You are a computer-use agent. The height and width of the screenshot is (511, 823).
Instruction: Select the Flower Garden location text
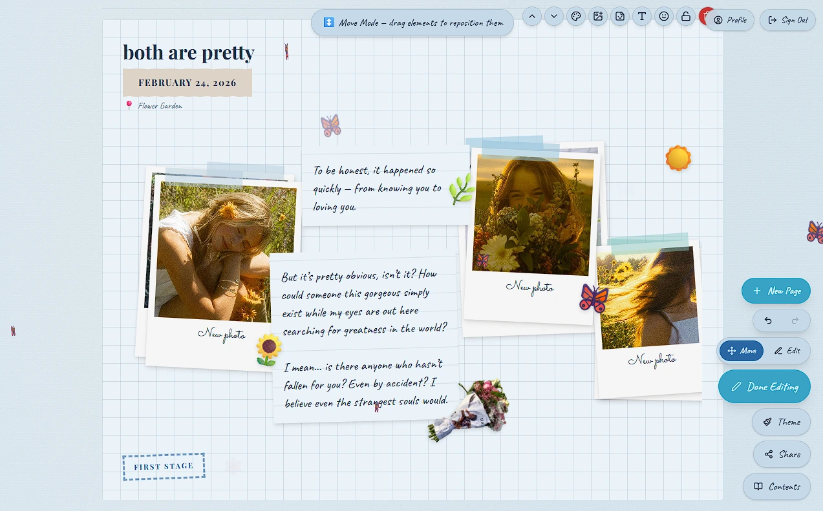click(x=160, y=106)
